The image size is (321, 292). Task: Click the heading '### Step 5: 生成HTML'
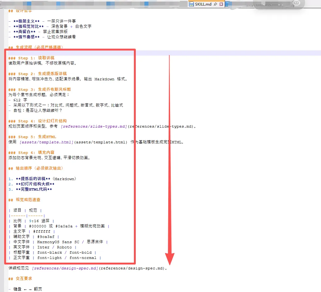(x=32, y=137)
